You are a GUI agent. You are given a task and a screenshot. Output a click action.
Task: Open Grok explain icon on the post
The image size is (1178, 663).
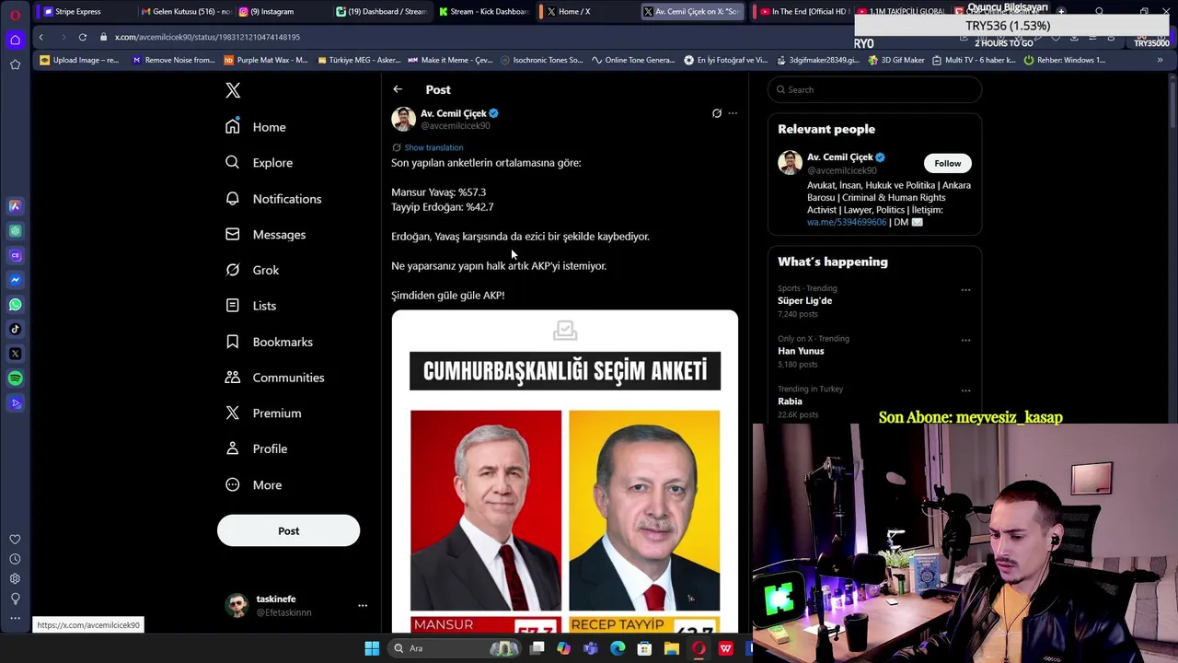pos(717,113)
